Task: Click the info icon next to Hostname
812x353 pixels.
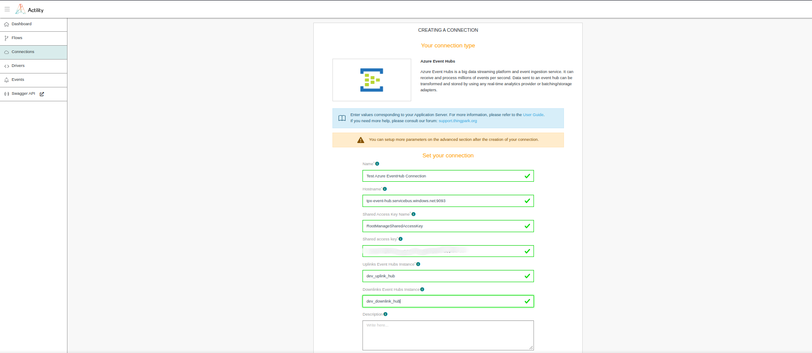Action: pos(385,189)
